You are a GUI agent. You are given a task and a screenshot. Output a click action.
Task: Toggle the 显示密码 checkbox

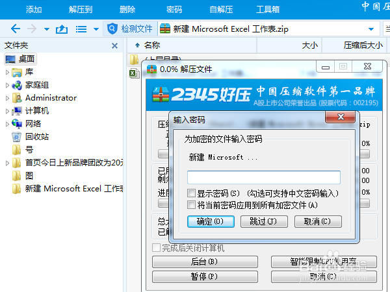[x=191, y=193]
